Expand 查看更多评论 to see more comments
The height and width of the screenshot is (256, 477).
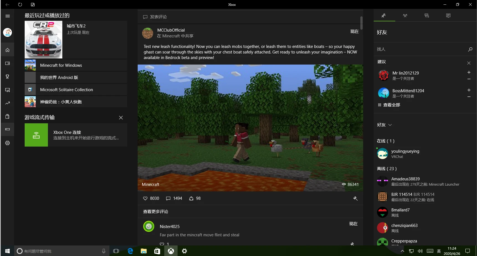pyautogui.click(x=156, y=212)
